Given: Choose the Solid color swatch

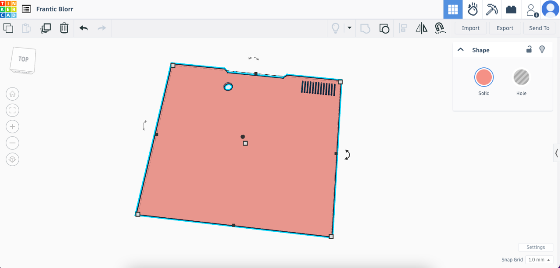Looking at the screenshot, I should click(484, 78).
